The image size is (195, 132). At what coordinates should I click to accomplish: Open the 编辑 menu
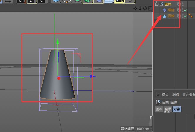(176, 95)
